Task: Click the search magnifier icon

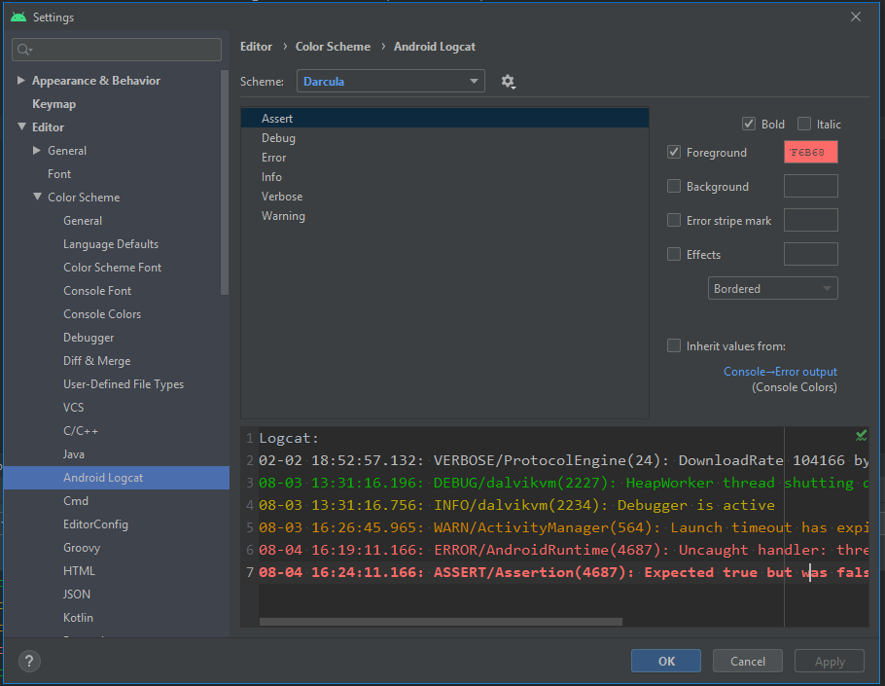Action: [x=24, y=50]
